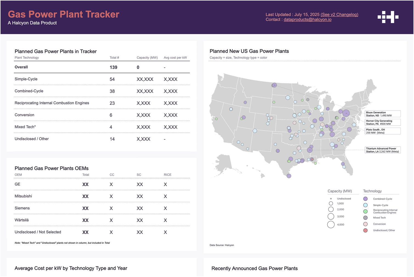Click the Titanium Advanced Power bubble in Louisiana

pos(310,150)
